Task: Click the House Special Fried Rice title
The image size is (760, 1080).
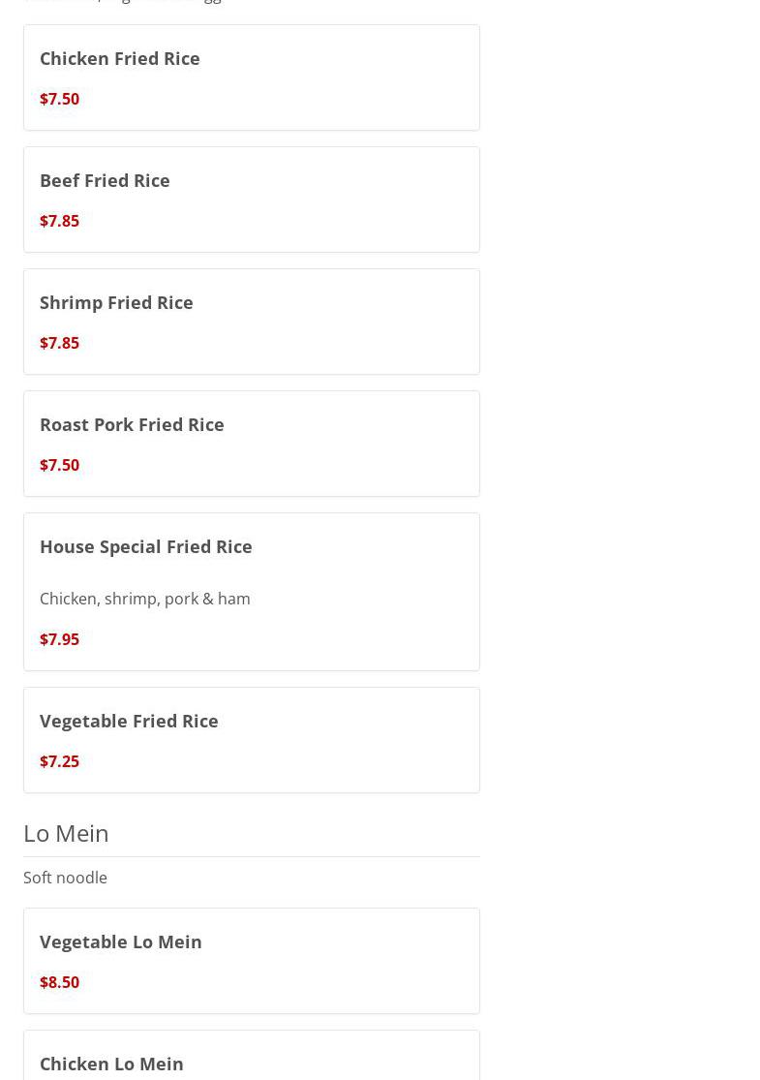Action: coord(146,546)
